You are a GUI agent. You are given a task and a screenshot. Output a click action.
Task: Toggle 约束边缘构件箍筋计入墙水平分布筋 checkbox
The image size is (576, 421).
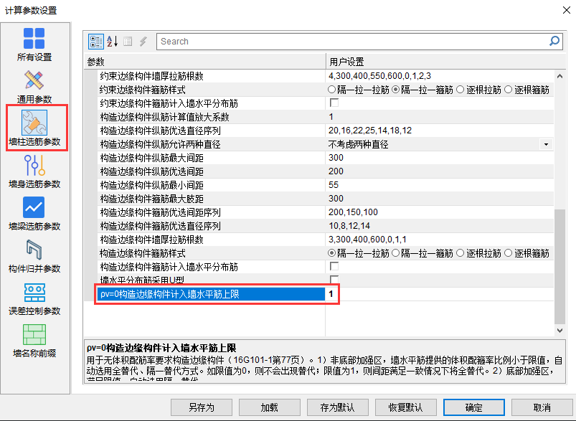tap(334, 103)
